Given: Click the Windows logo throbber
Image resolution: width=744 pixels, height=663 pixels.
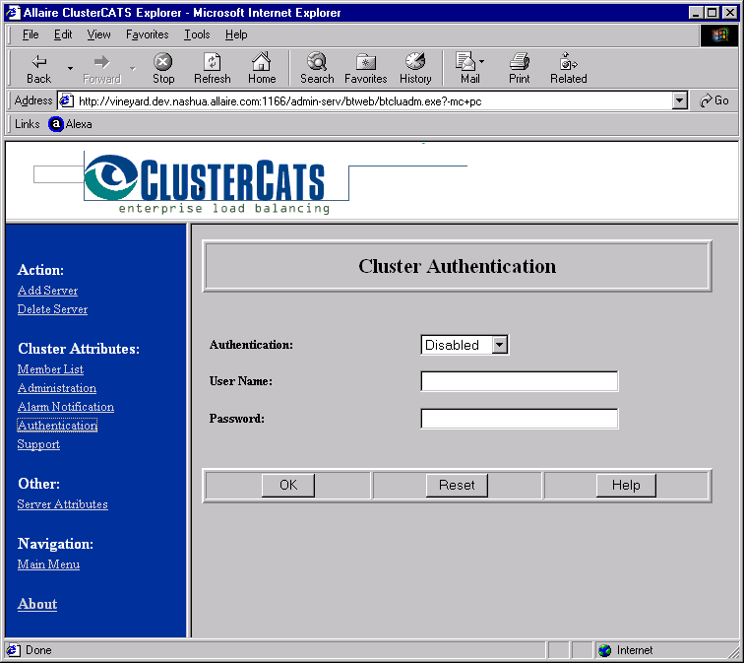Looking at the screenshot, I should pos(718,34).
